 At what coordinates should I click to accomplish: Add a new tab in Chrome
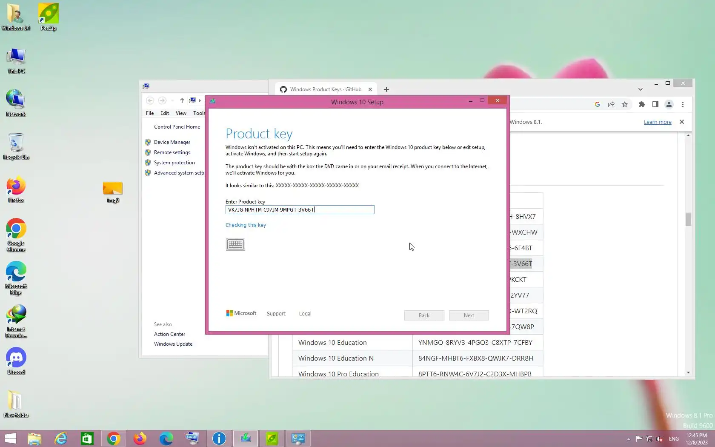click(x=386, y=89)
